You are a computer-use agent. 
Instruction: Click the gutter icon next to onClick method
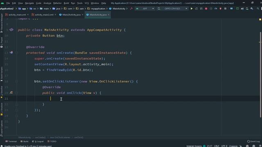coord(11,93)
